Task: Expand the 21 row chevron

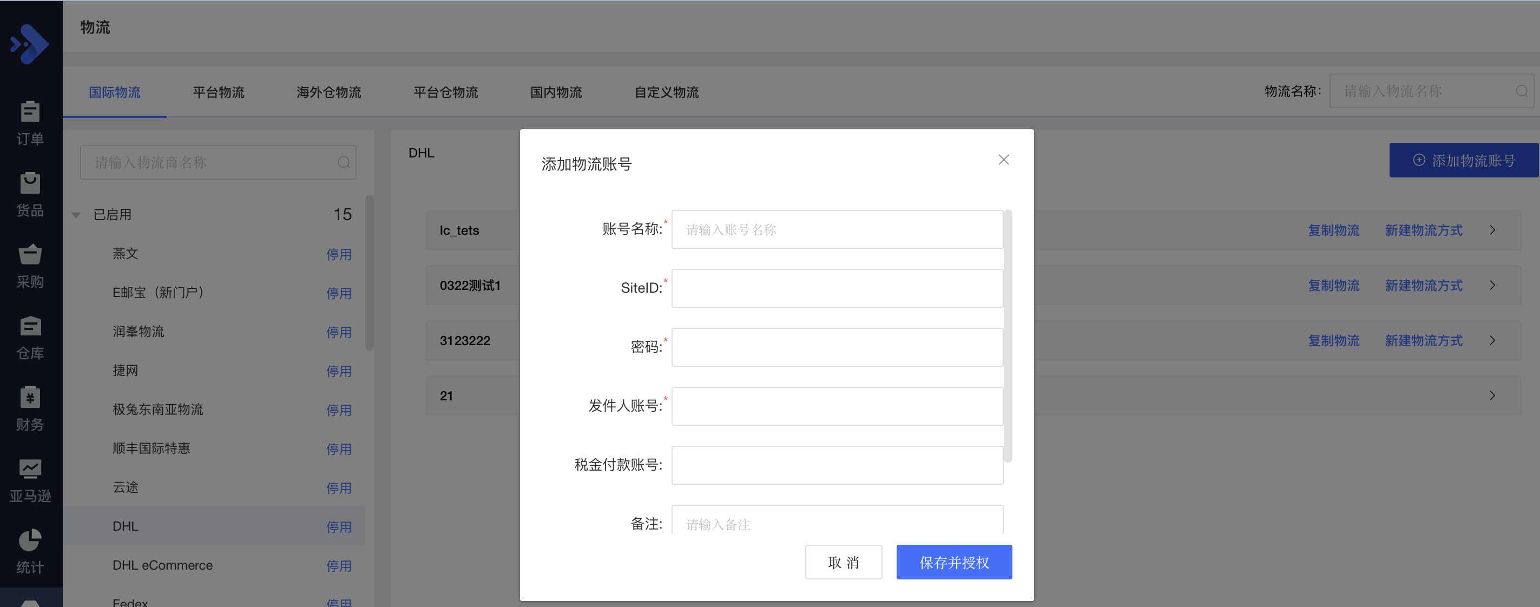Action: 1492,395
